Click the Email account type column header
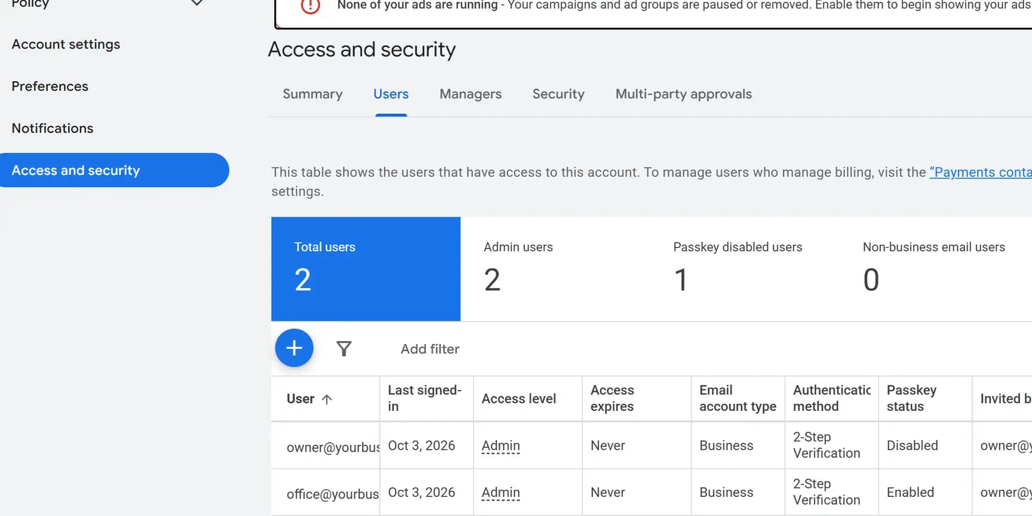This screenshot has width=1032, height=516. (738, 398)
